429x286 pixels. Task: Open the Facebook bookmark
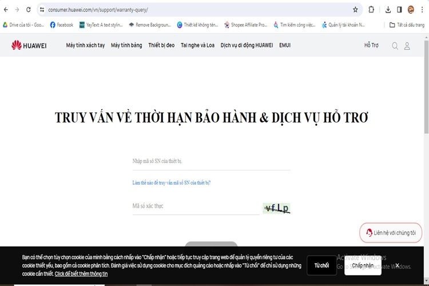tap(62, 25)
